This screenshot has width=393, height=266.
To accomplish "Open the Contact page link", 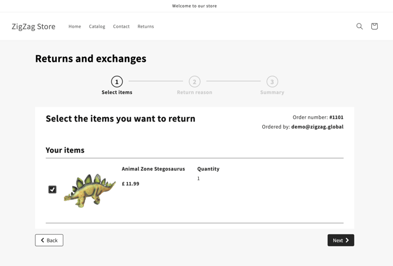I will click(x=121, y=26).
